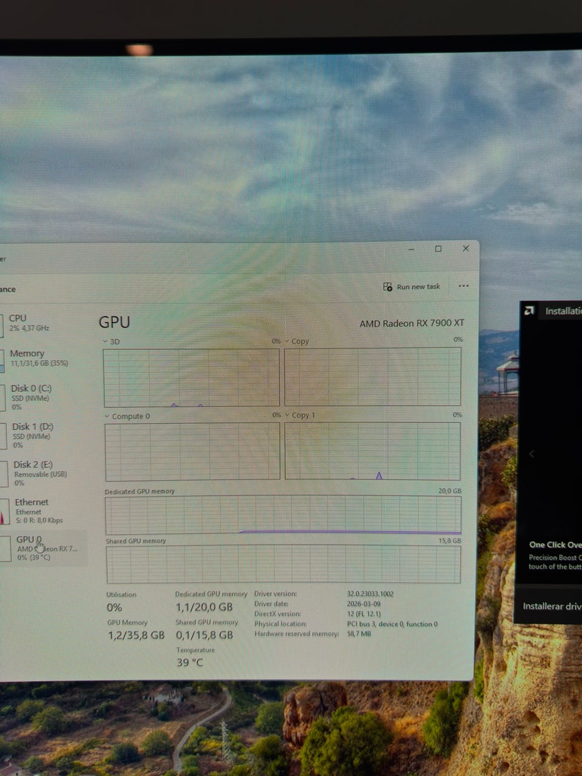Click the 'Run new task' label
The image size is (582, 776).
click(418, 287)
